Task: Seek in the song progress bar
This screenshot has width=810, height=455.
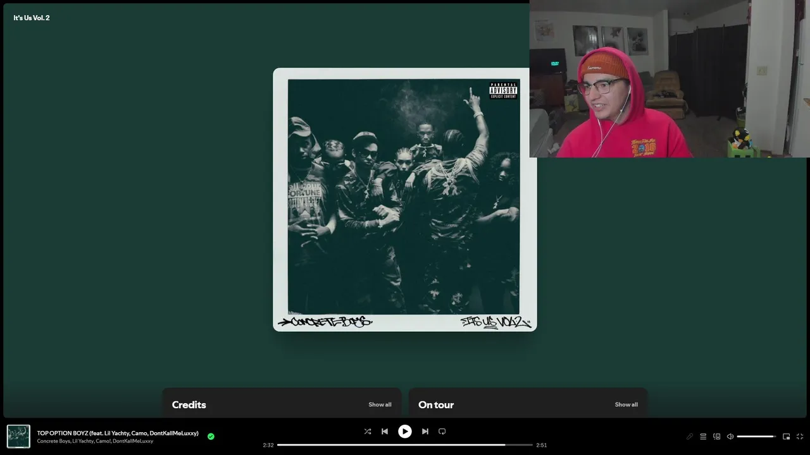Action: 405,445
